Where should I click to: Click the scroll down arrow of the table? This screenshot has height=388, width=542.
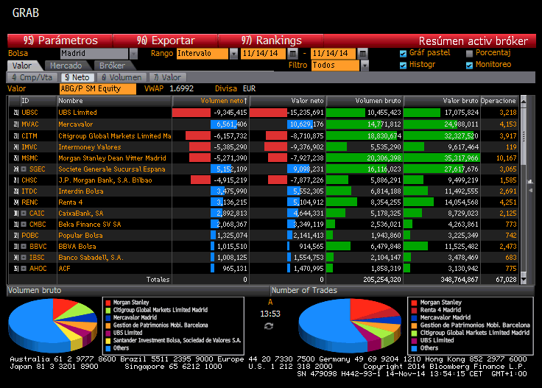click(524, 279)
